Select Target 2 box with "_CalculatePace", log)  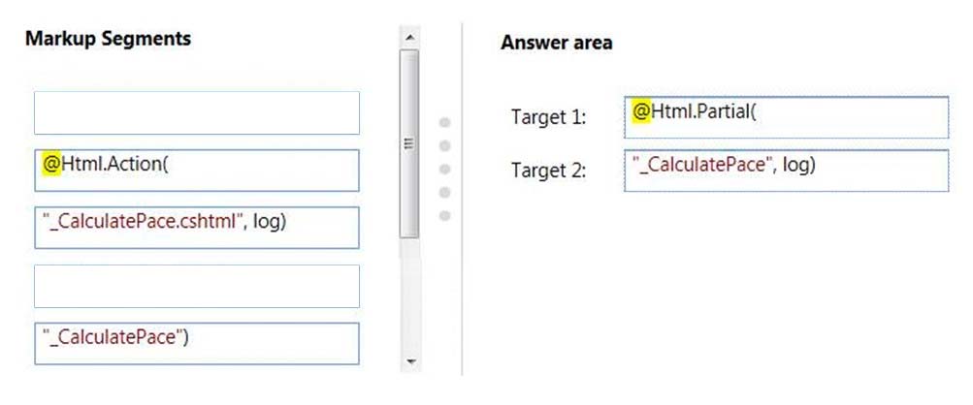[x=786, y=171]
